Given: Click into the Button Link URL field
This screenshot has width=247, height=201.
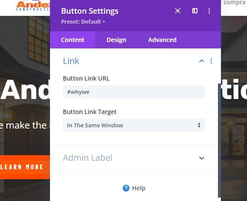Looking at the screenshot, I should tap(134, 92).
